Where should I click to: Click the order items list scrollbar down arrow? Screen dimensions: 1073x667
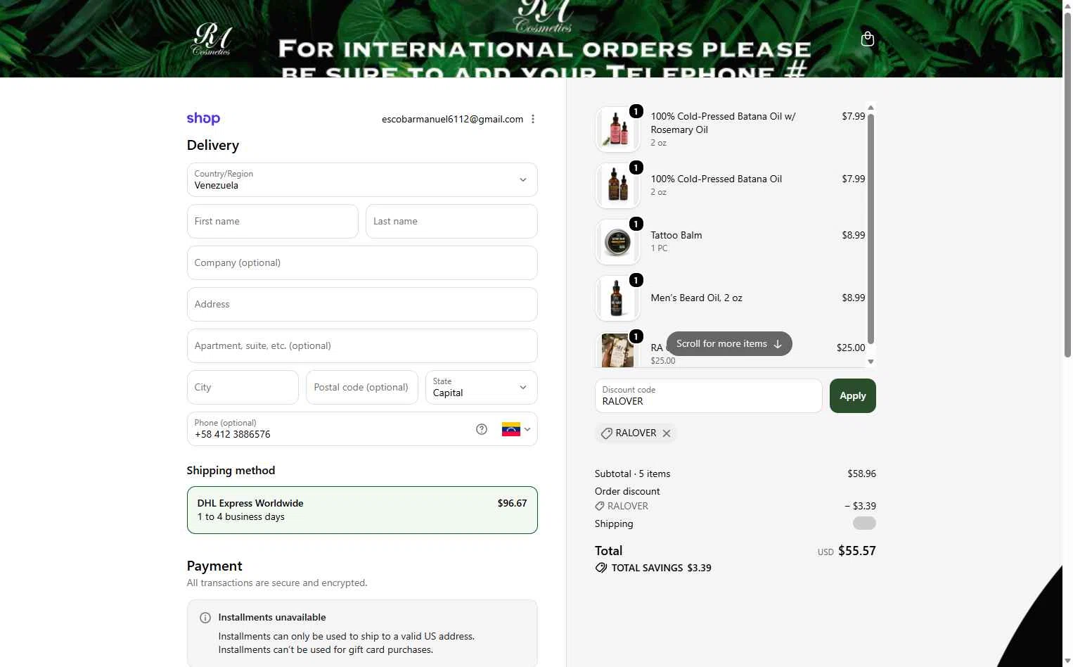pos(870,362)
